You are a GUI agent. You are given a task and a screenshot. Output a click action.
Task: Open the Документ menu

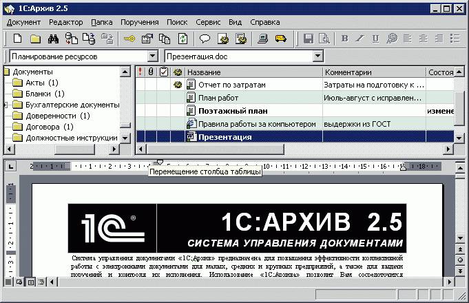coord(23,23)
